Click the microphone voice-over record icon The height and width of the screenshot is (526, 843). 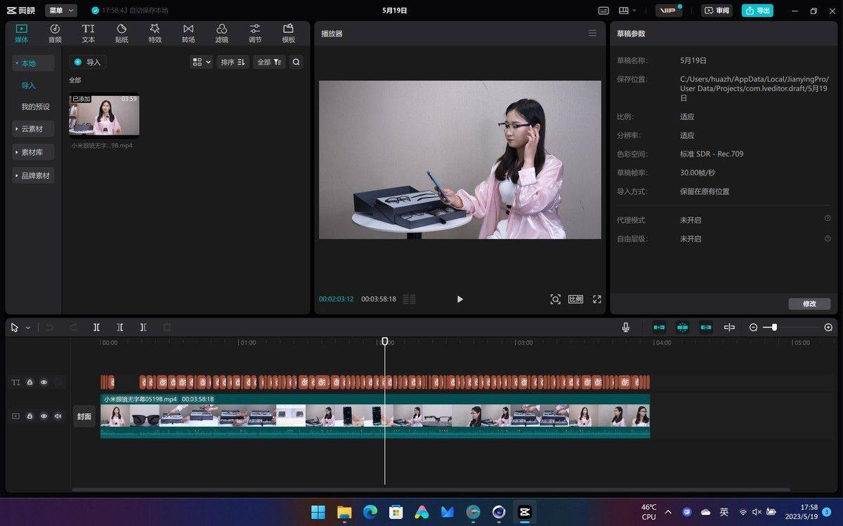(x=625, y=328)
